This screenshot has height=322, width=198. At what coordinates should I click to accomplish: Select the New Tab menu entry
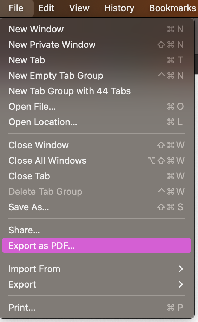click(x=97, y=60)
